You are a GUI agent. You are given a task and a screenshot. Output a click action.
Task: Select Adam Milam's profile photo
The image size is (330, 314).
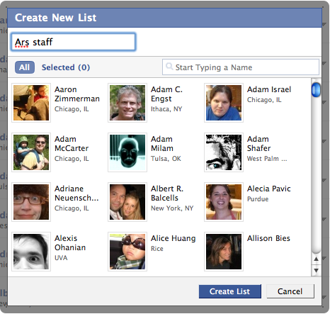pyautogui.click(x=127, y=152)
